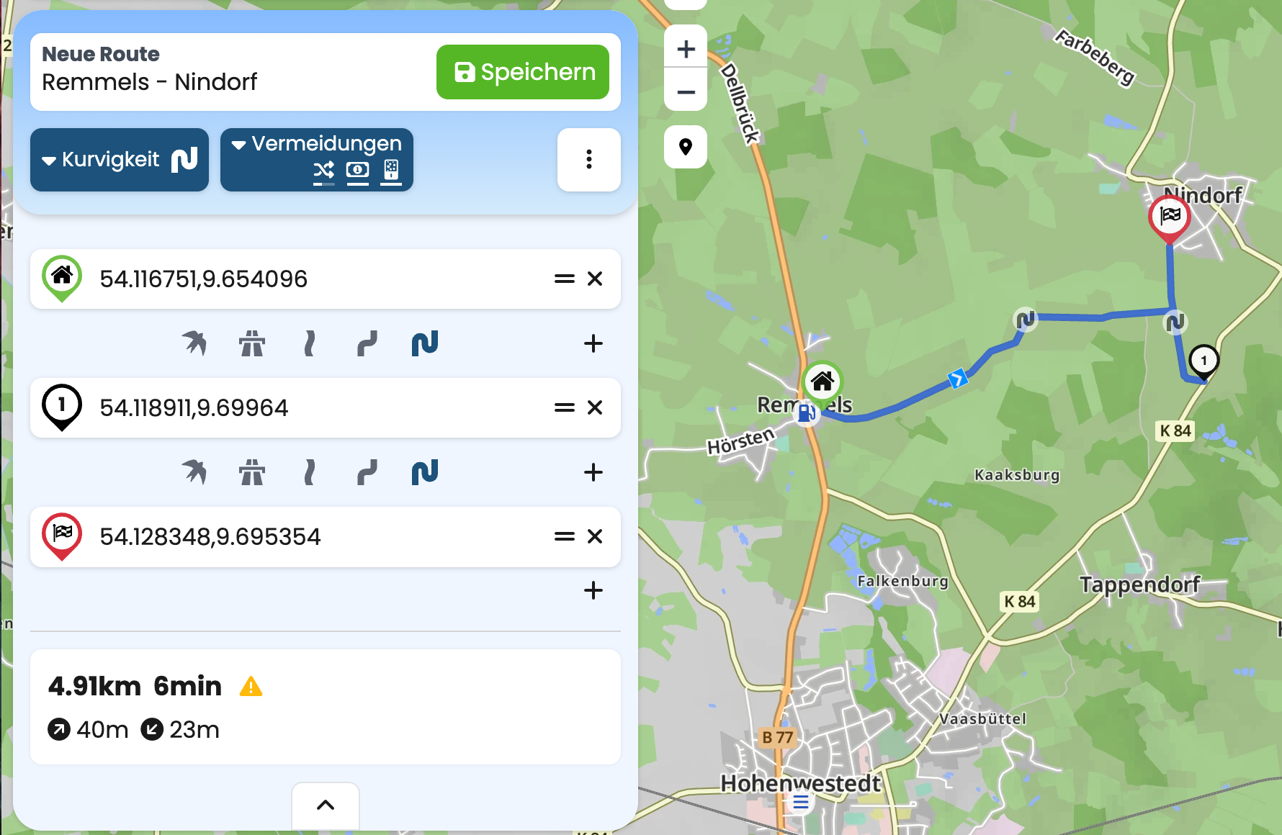This screenshot has width=1282, height=835.
Task: Choose the straight road icon in first segment
Action: (x=310, y=343)
